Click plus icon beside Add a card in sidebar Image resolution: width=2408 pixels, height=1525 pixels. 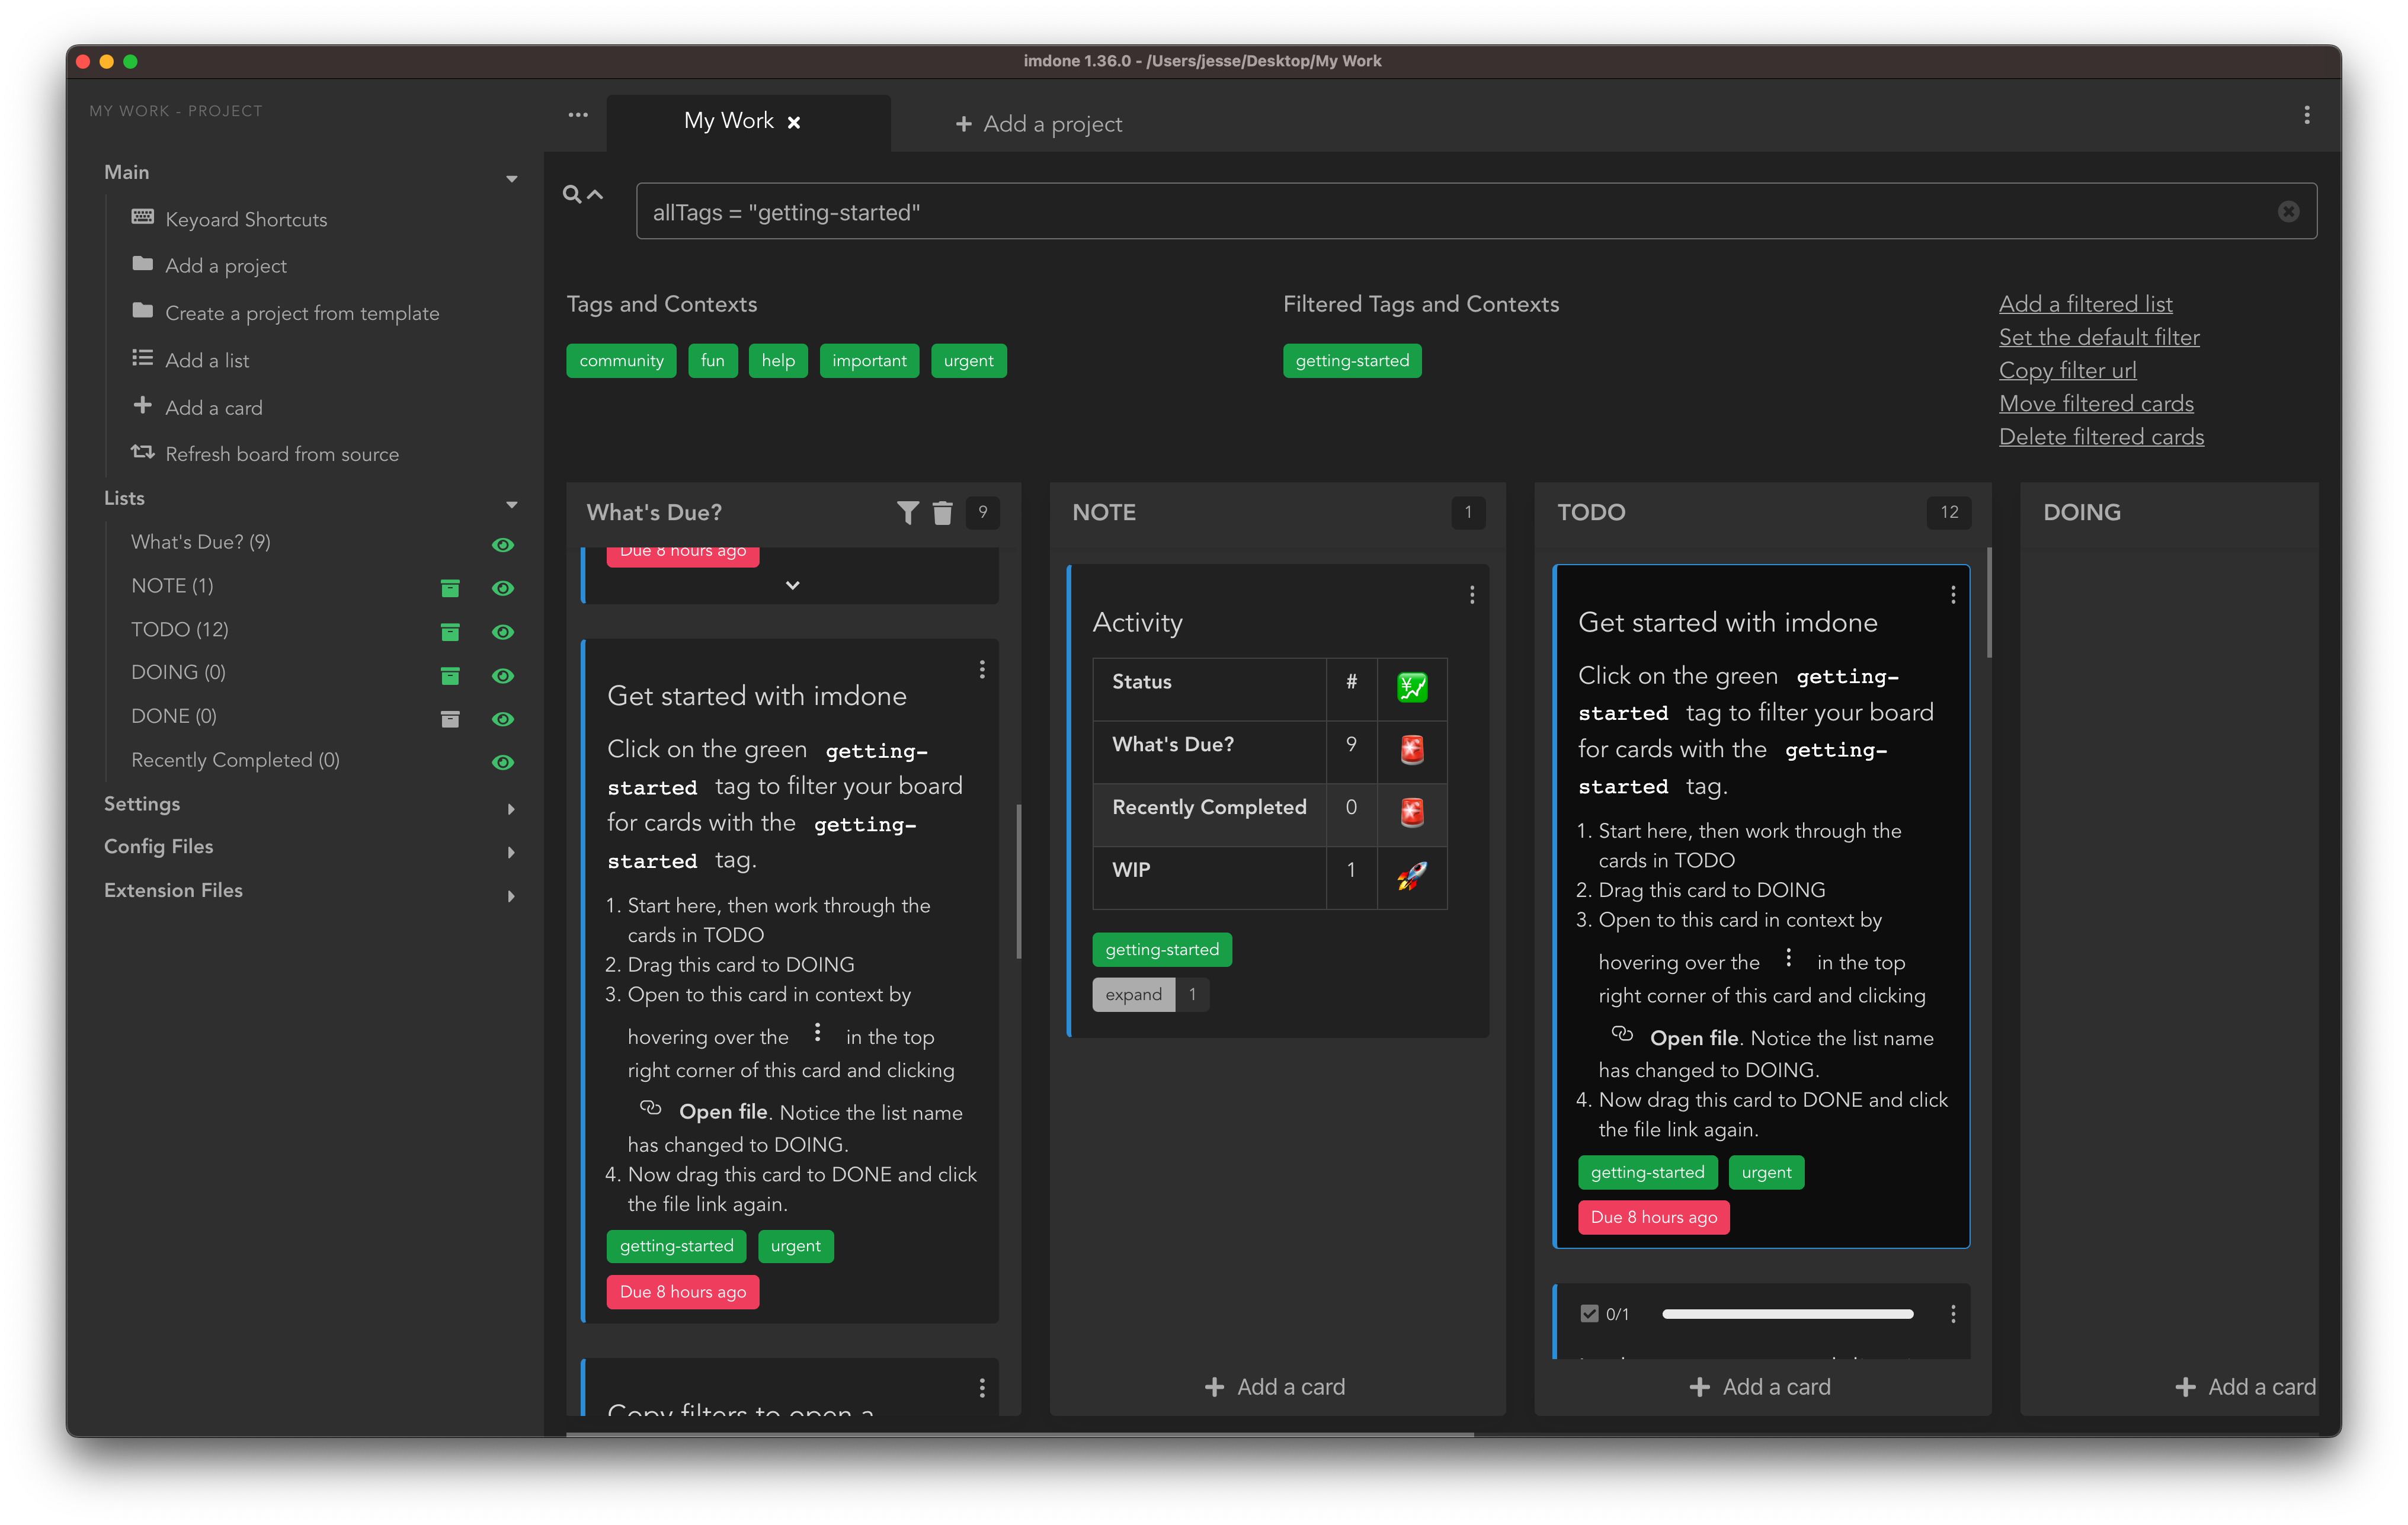143,405
